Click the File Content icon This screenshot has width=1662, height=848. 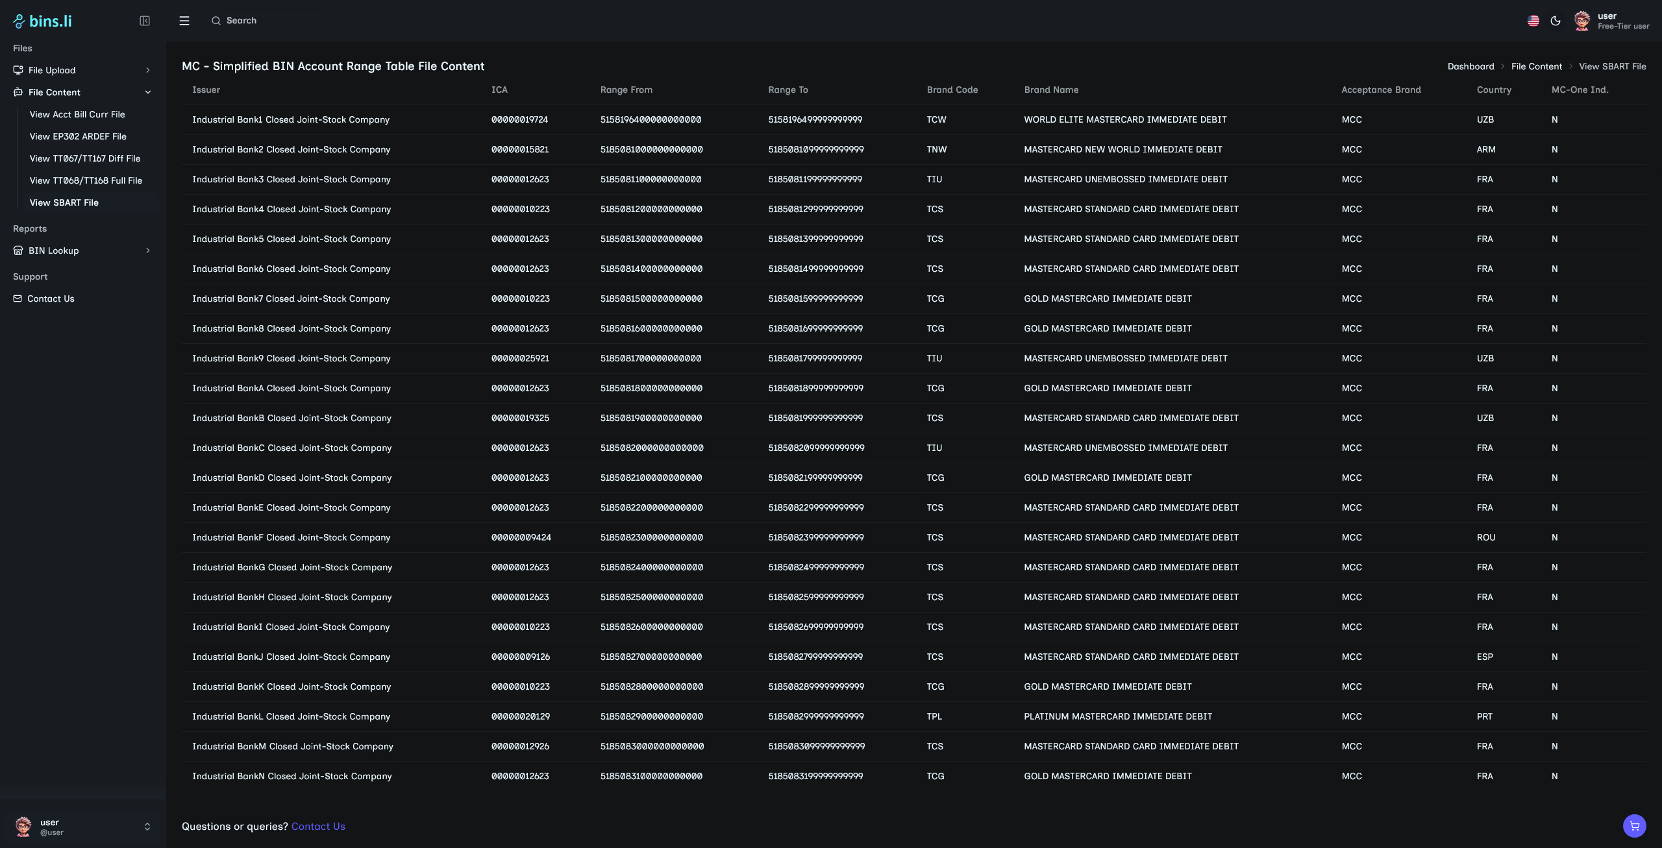[18, 92]
